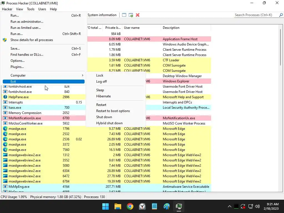The image size is (284, 213).
Task: Click the find window toolbar icon
Action: click(x=124, y=15)
